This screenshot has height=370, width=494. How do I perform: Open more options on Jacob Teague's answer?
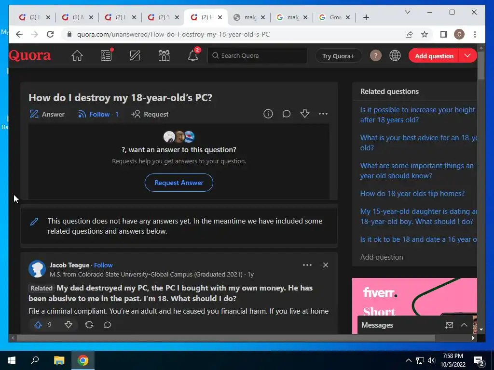click(x=307, y=265)
